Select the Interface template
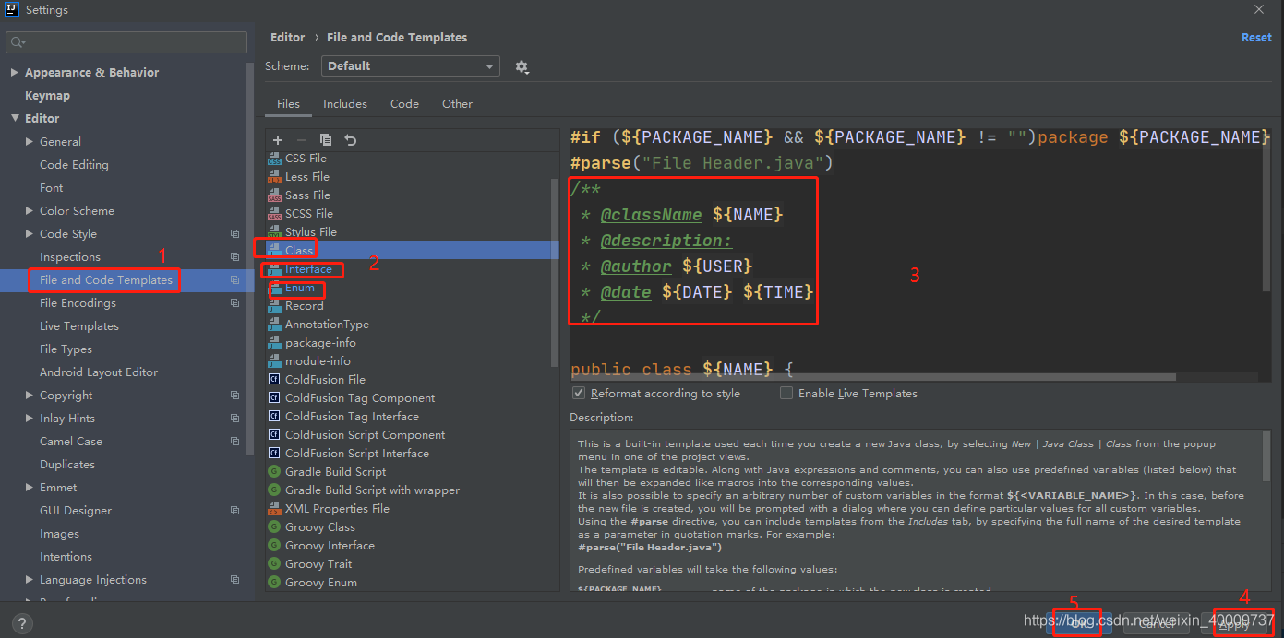 click(308, 269)
